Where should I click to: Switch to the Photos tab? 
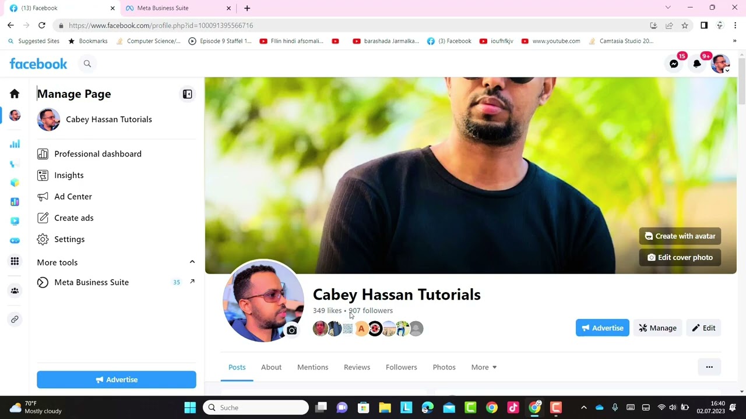click(444, 367)
